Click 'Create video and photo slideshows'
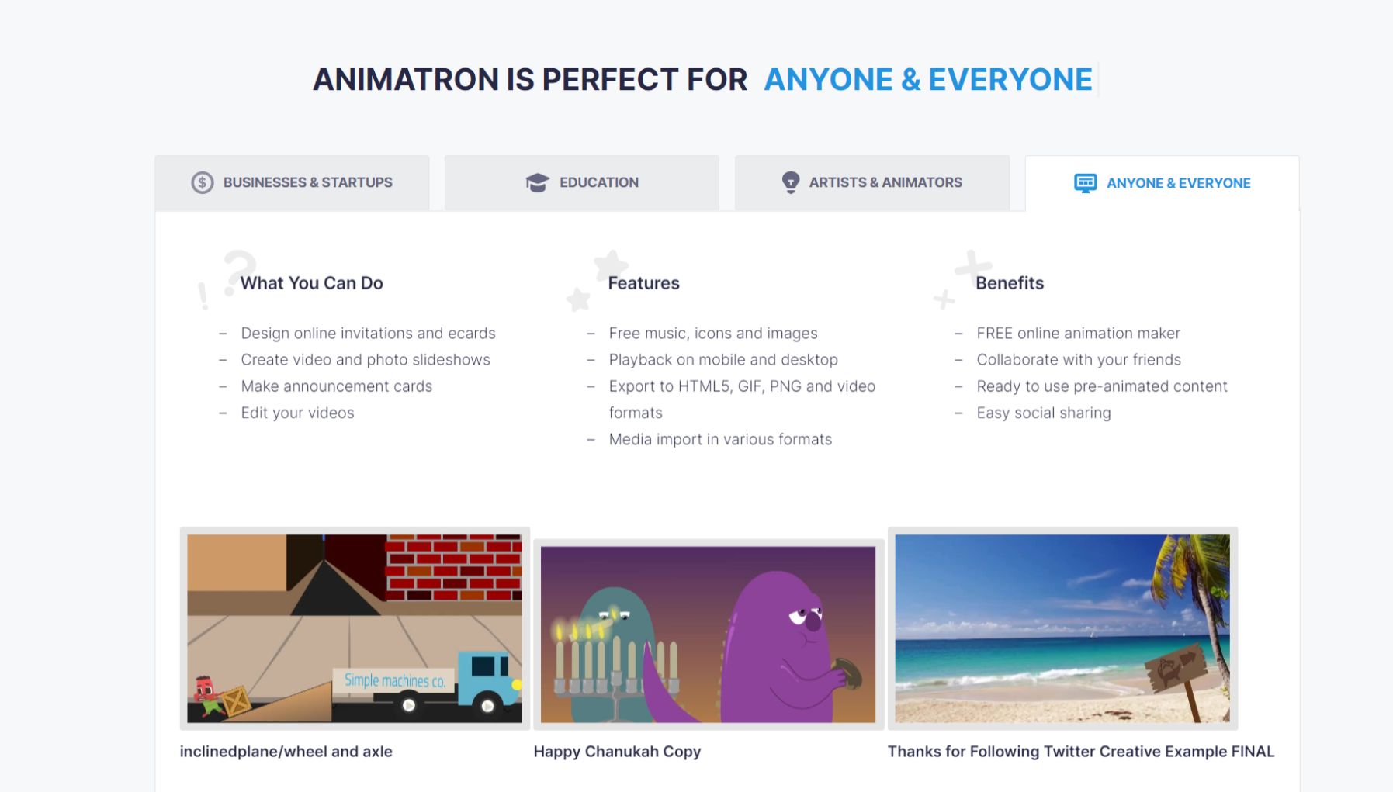1393x792 pixels. (x=366, y=359)
